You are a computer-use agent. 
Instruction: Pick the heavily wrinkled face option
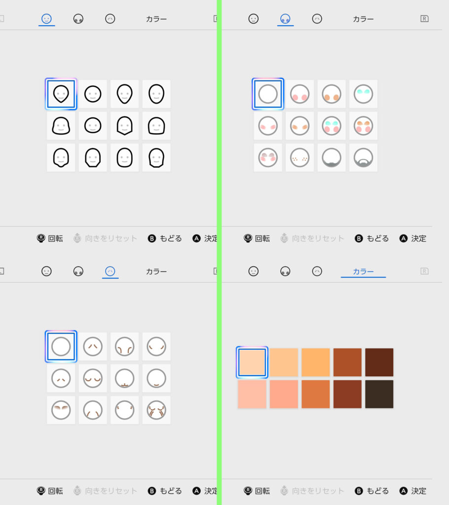[x=156, y=410]
